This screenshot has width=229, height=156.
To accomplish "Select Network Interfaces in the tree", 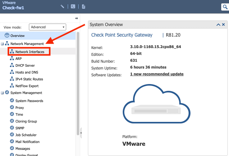I will tap(30, 52).
